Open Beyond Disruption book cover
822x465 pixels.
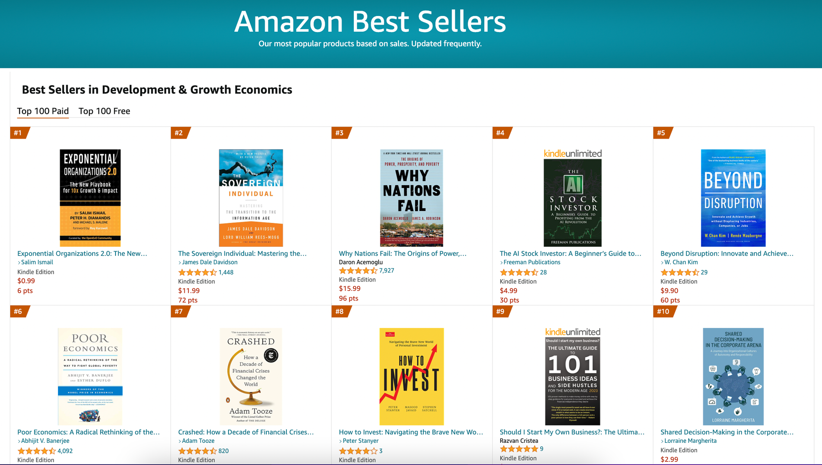(733, 198)
